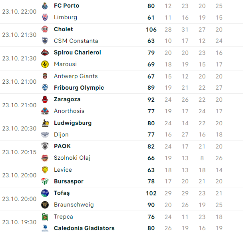Click the PAOK crest icon

click(x=45, y=147)
